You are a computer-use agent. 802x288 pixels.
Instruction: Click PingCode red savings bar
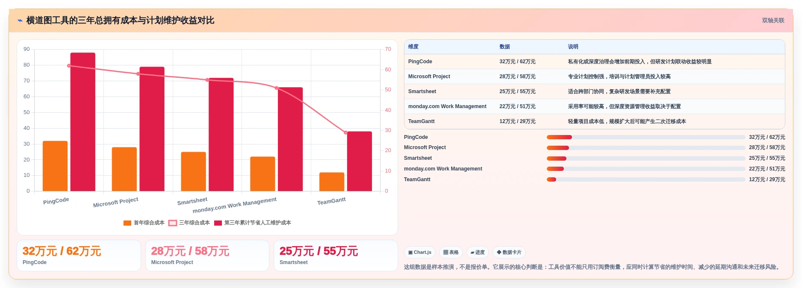83,122
